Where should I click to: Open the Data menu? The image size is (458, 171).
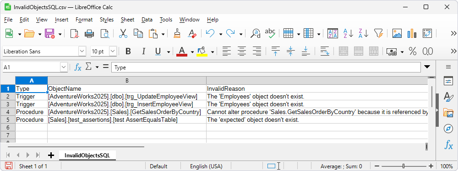point(147,20)
